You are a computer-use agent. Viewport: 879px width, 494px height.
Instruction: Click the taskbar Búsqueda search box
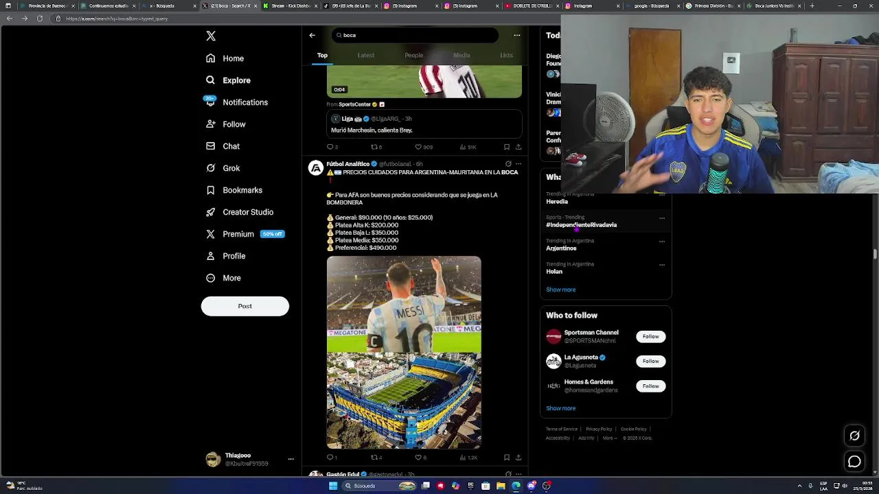(x=379, y=486)
